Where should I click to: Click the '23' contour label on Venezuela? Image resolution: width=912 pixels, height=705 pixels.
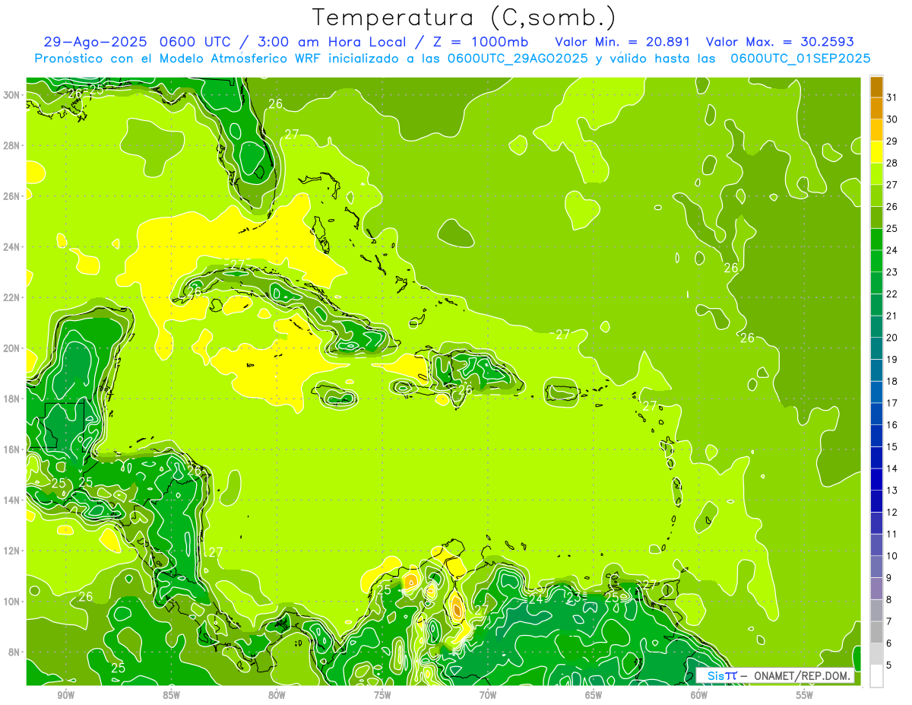573,597
